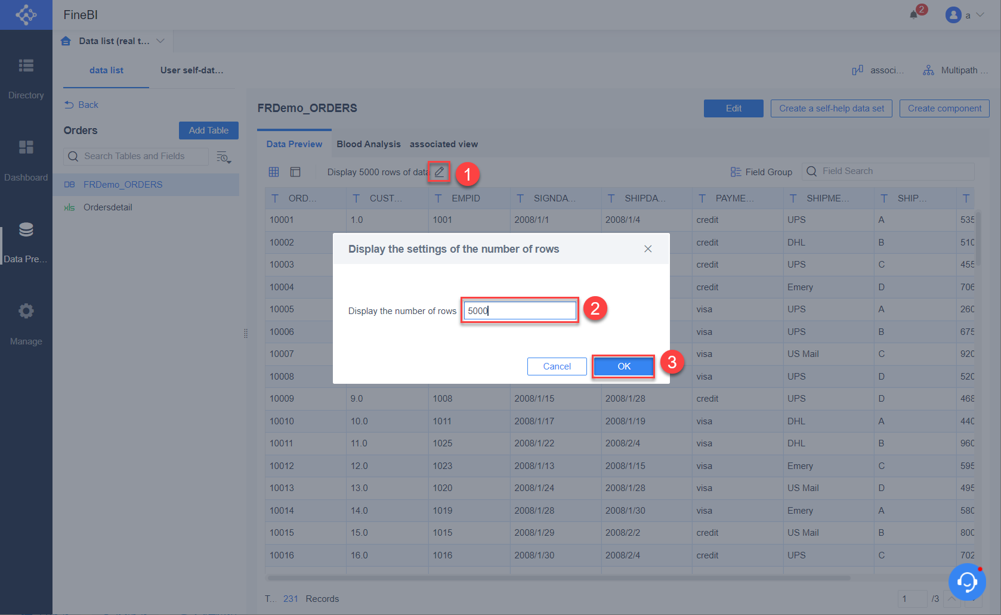Open the Dashboard sidebar icon

[26, 147]
